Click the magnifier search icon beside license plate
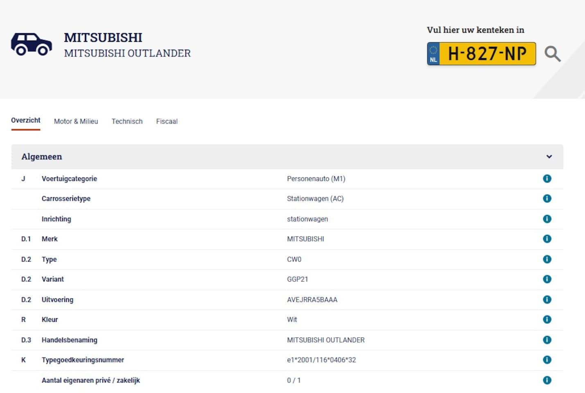Viewport: 585px width, 393px height. pyautogui.click(x=552, y=54)
